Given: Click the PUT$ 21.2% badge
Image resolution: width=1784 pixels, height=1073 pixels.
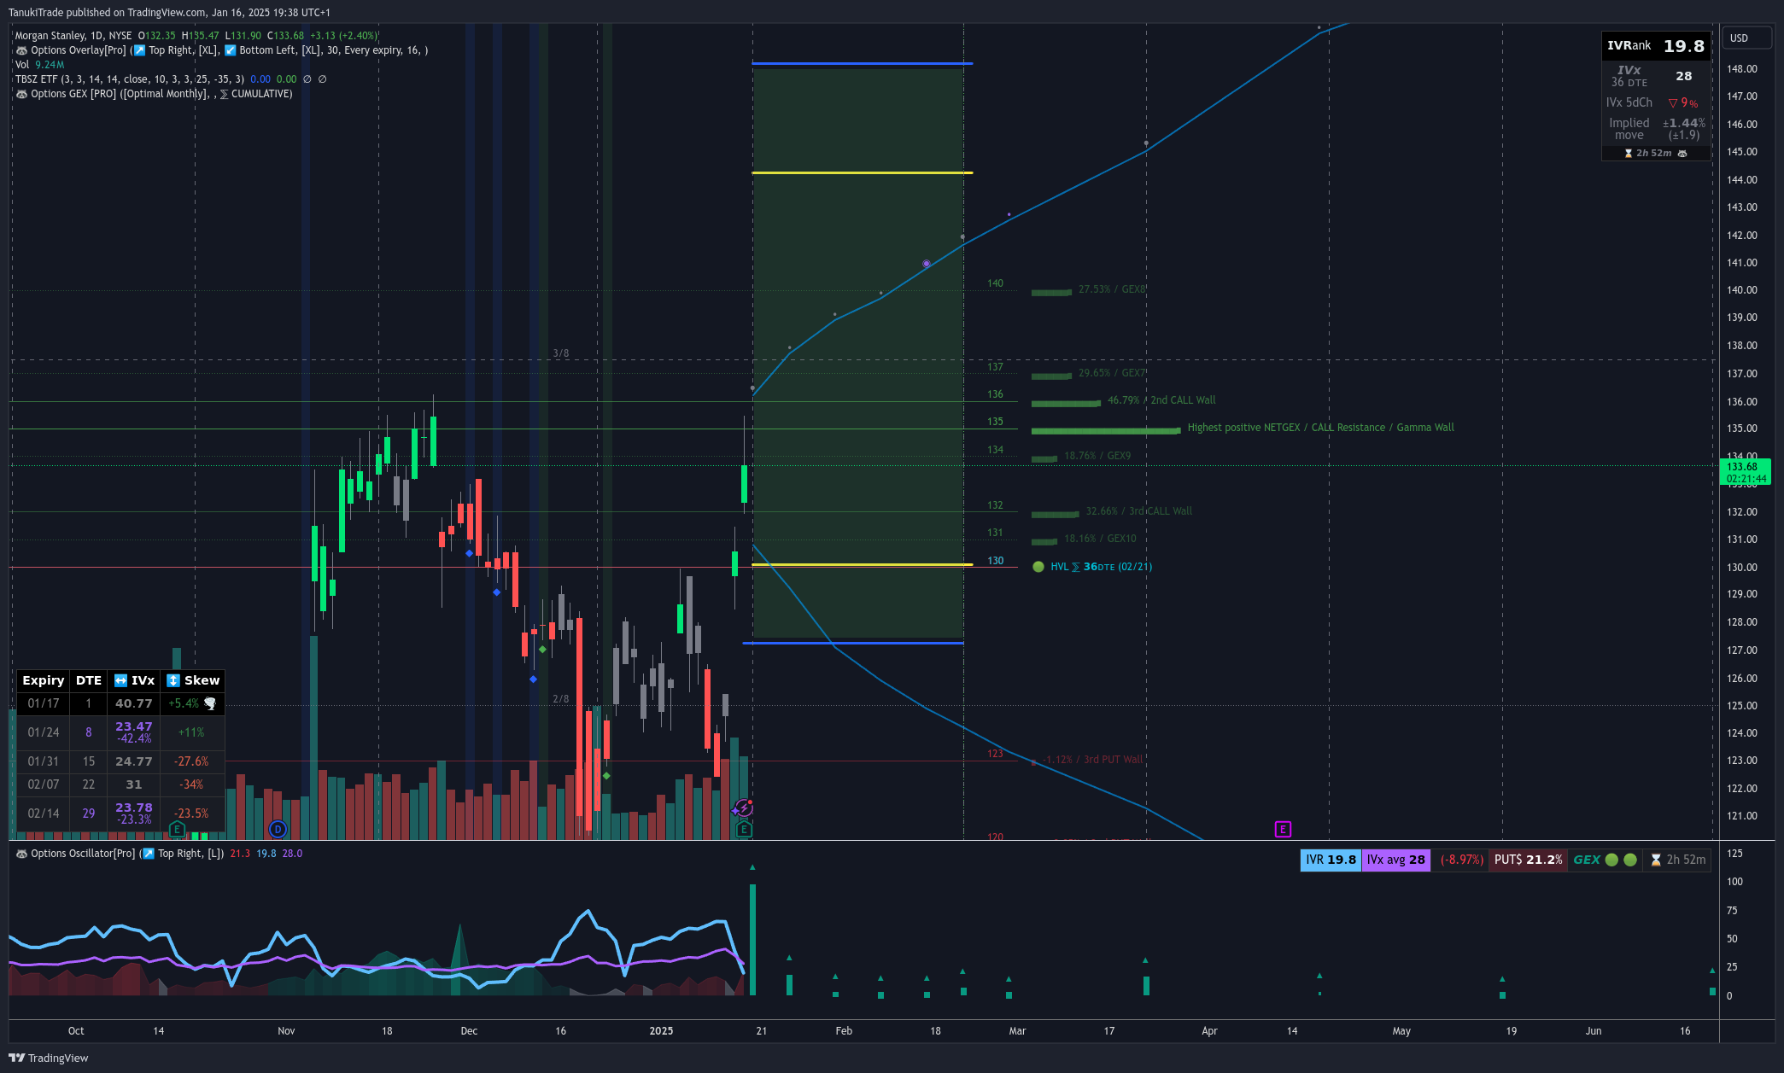Looking at the screenshot, I should [x=1528, y=860].
